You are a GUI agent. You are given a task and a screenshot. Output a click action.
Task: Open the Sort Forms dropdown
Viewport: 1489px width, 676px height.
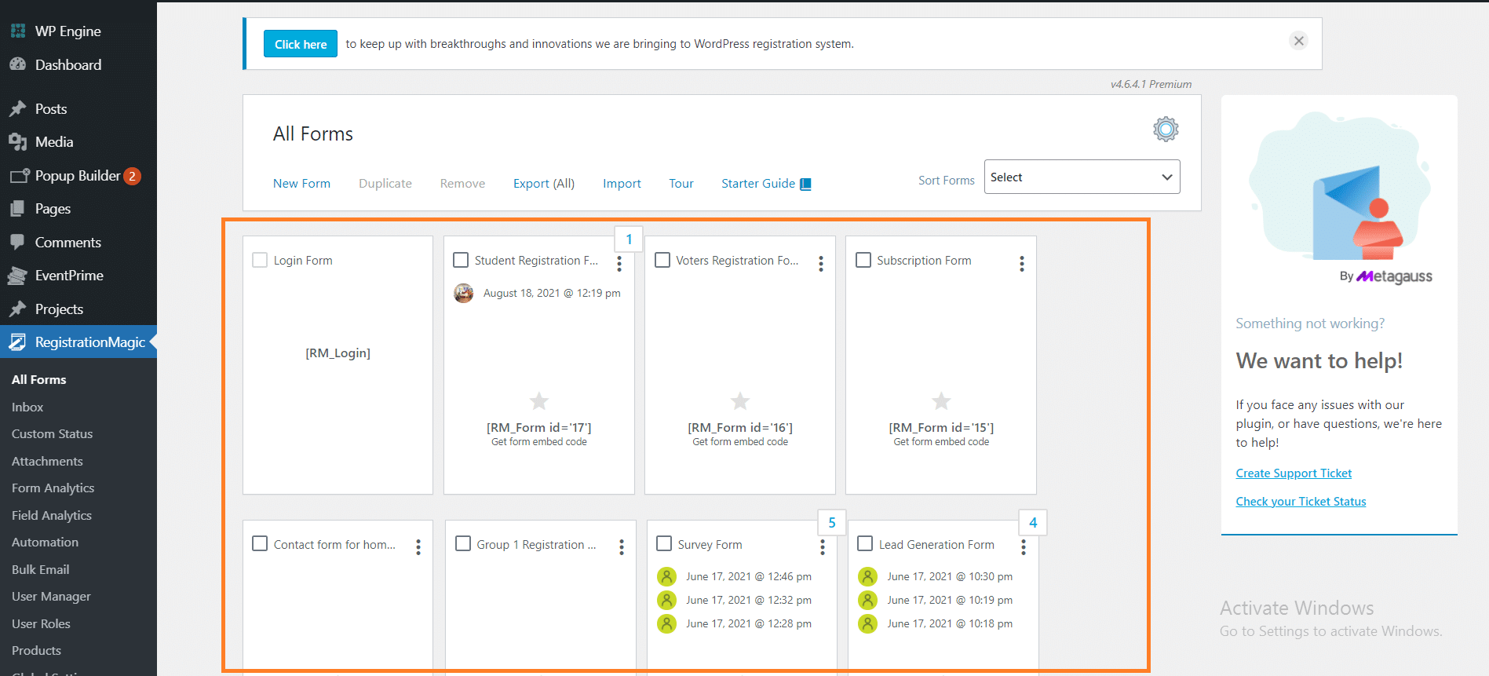(x=1081, y=177)
